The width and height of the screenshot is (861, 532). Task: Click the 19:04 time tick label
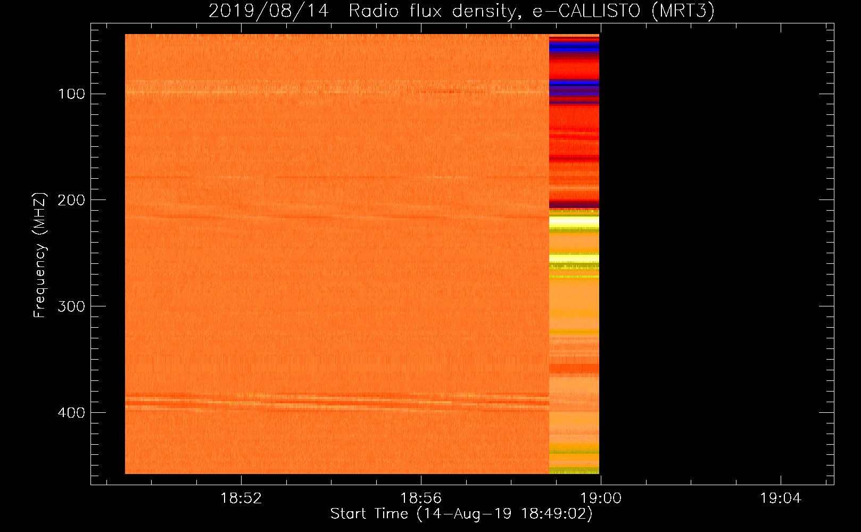[x=780, y=498]
